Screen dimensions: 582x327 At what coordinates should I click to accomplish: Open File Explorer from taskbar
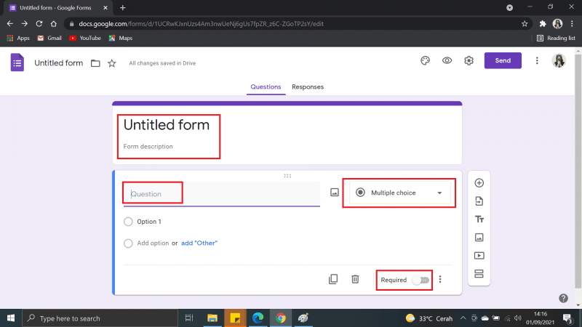coord(212,318)
